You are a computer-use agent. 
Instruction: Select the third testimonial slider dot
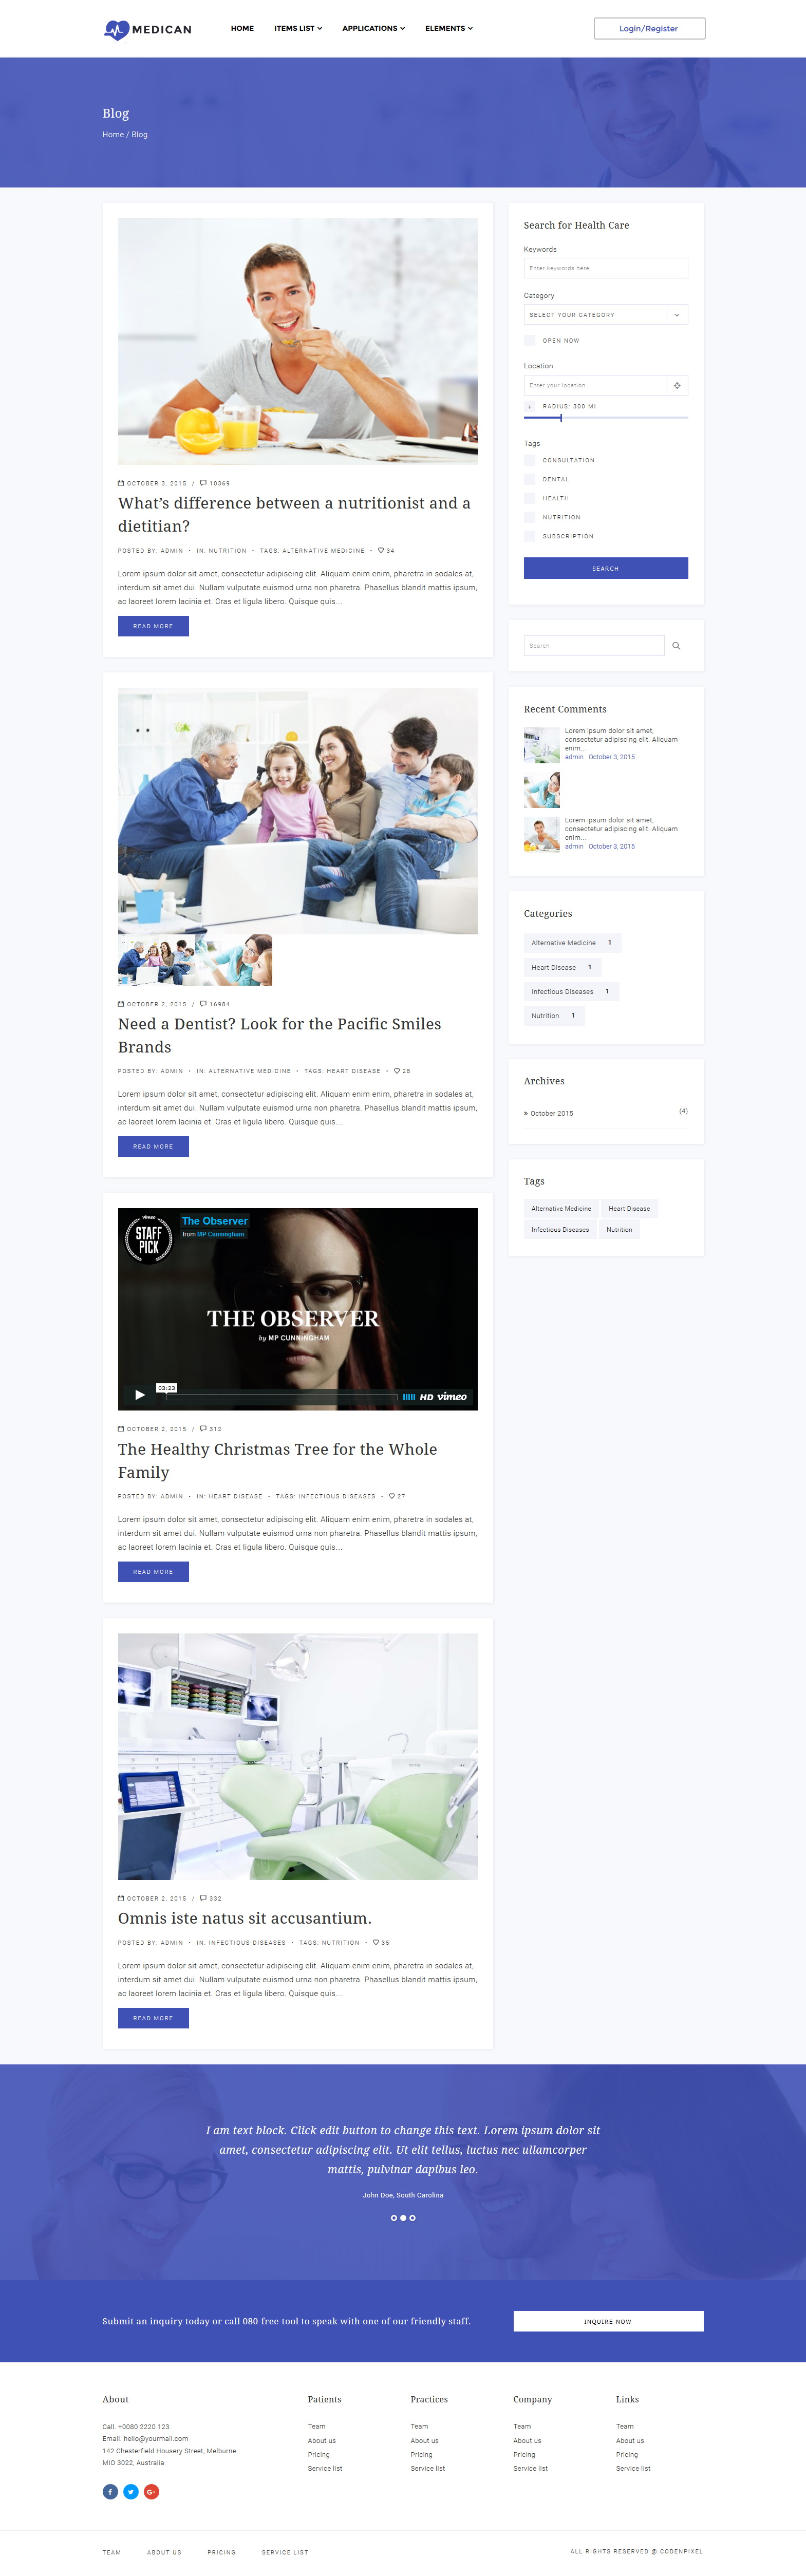[412, 2218]
